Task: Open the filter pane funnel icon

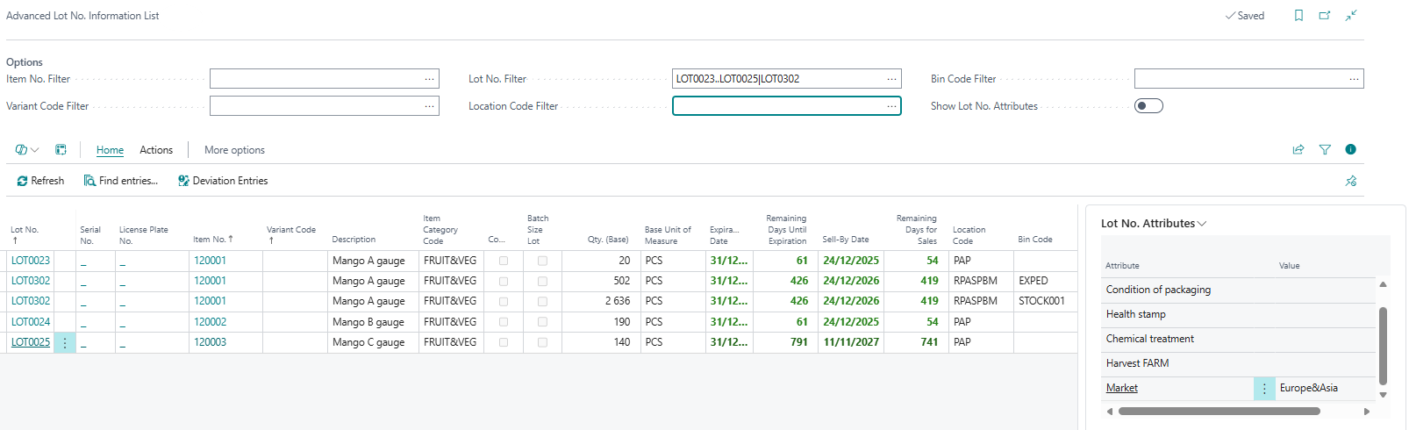Action: (1325, 150)
